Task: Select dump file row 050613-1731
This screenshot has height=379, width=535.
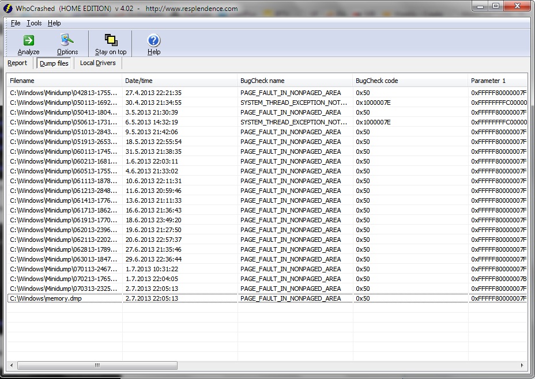Action: pos(267,122)
